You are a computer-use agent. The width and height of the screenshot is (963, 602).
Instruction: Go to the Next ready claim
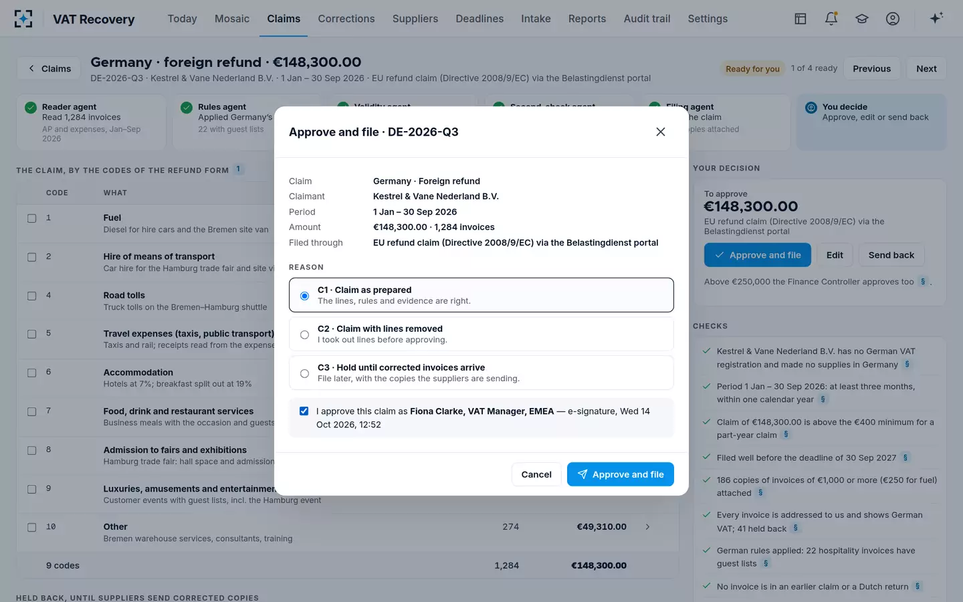point(926,69)
